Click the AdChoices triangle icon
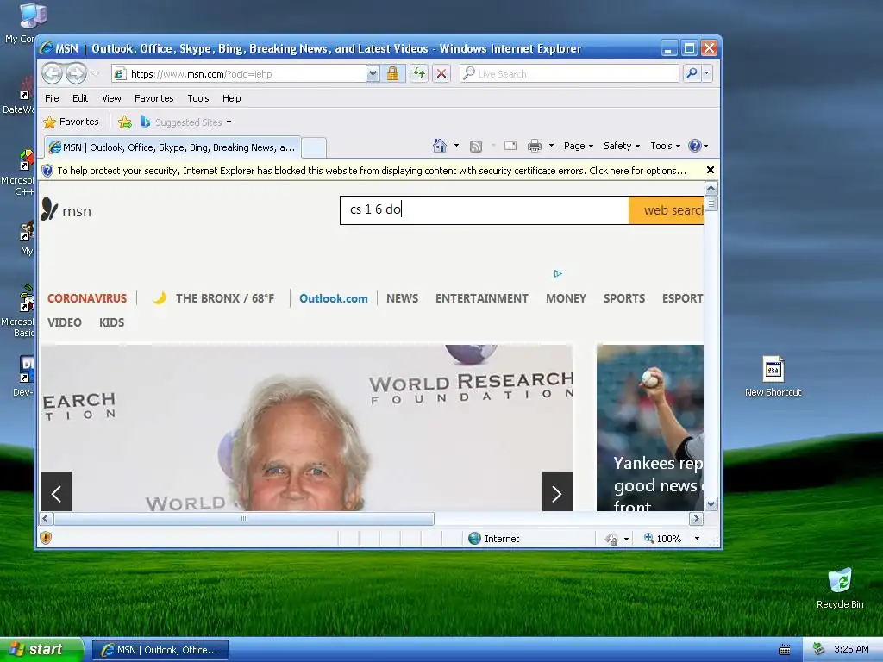The width and height of the screenshot is (883, 662). [x=558, y=273]
